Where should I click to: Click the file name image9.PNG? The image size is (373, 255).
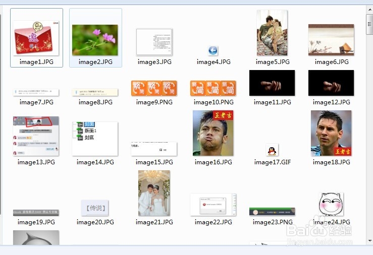154,102
